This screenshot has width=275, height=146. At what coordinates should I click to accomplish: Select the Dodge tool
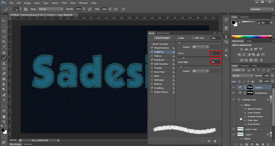click(x=4, y=90)
